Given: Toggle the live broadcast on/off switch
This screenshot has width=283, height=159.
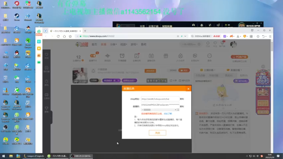Looking at the screenshot, I should (x=93, y=56).
